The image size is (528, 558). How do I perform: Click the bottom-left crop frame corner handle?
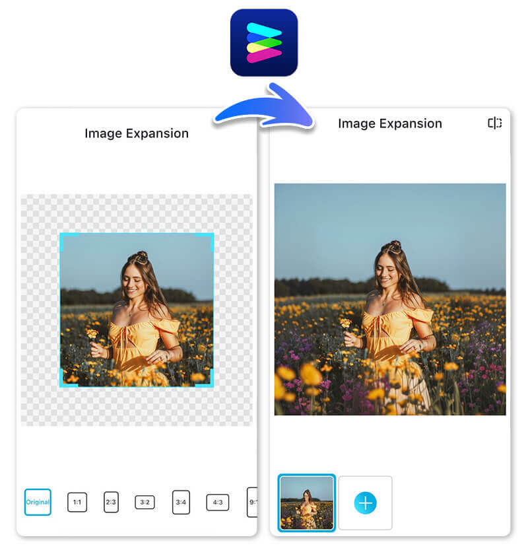pyautogui.click(x=63, y=383)
